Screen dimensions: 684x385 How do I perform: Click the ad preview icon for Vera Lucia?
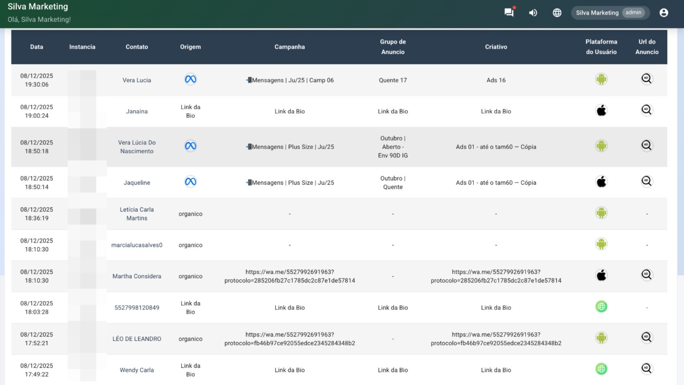(x=646, y=79)
